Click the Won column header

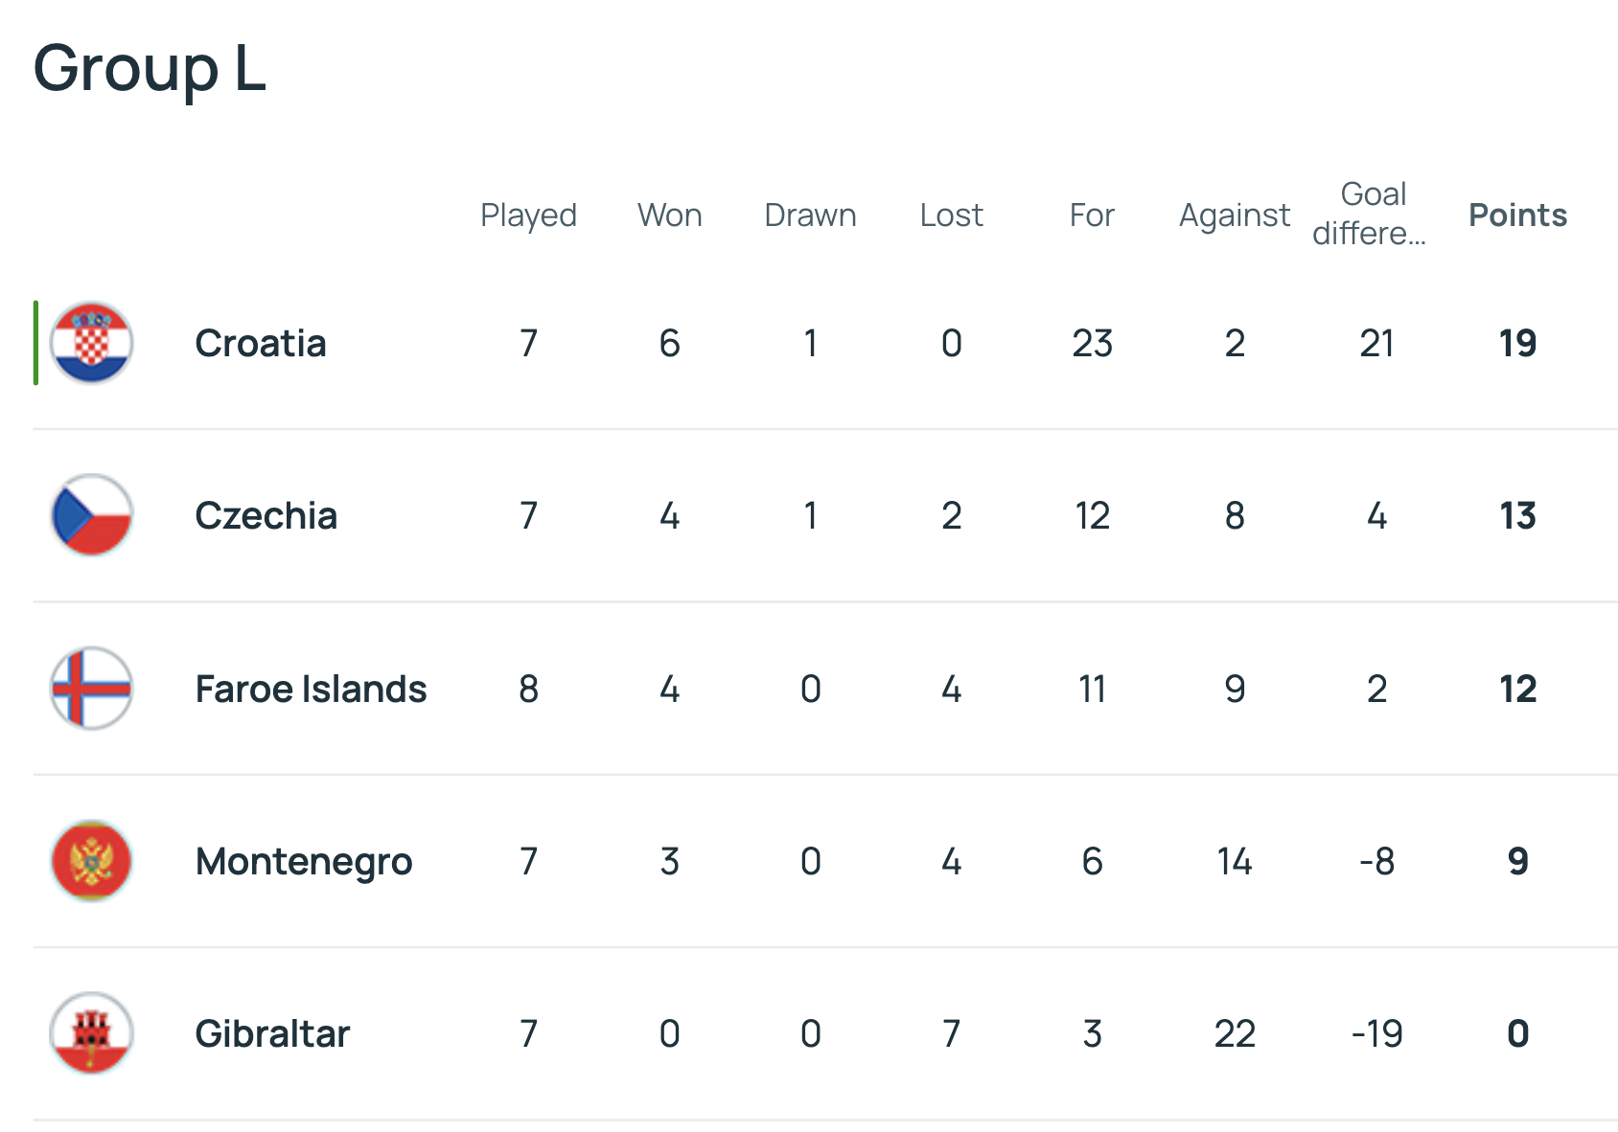click(669, 215)
